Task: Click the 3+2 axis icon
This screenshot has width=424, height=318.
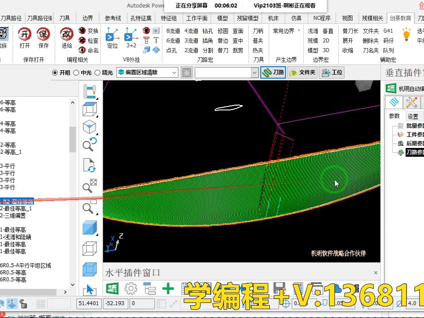Action: (131, 34)
